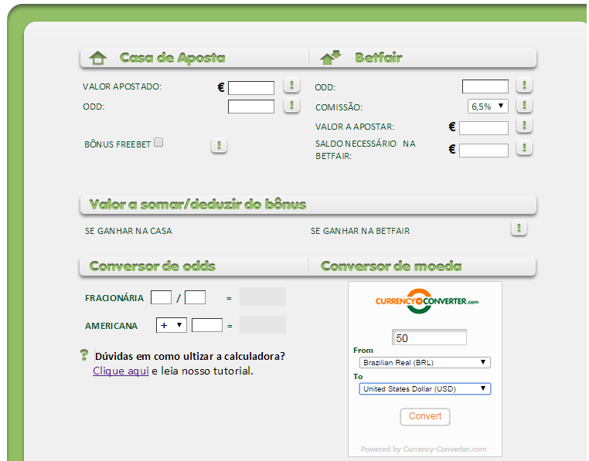
Task: Follow the Powered by Currency-Converter.com link
Action: [424, 449]
